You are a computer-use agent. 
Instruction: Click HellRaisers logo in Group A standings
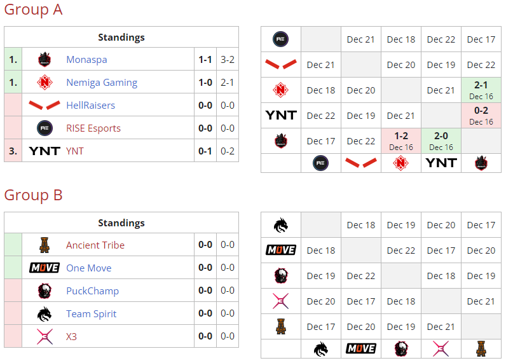click(44, 105)
